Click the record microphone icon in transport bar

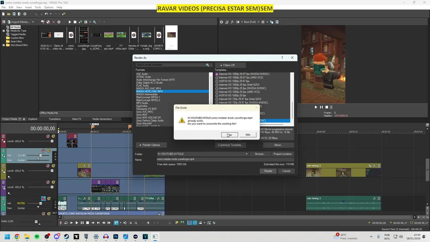(x=61, y=223)
